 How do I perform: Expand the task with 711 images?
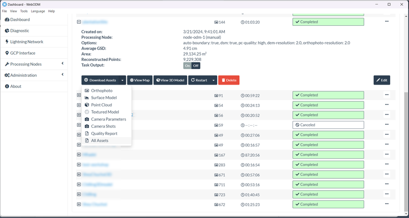point(79,184)
